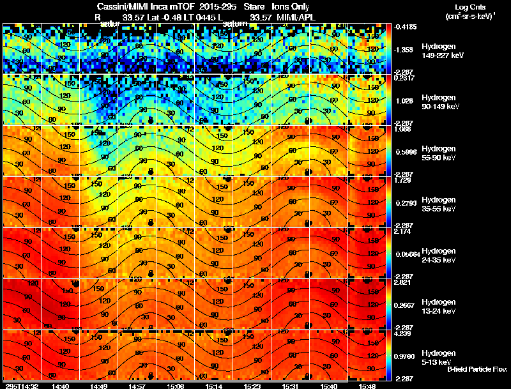Select the 'Hydrogen 13-24 keV' row label
511x389 pixels.
pos(438,307)
